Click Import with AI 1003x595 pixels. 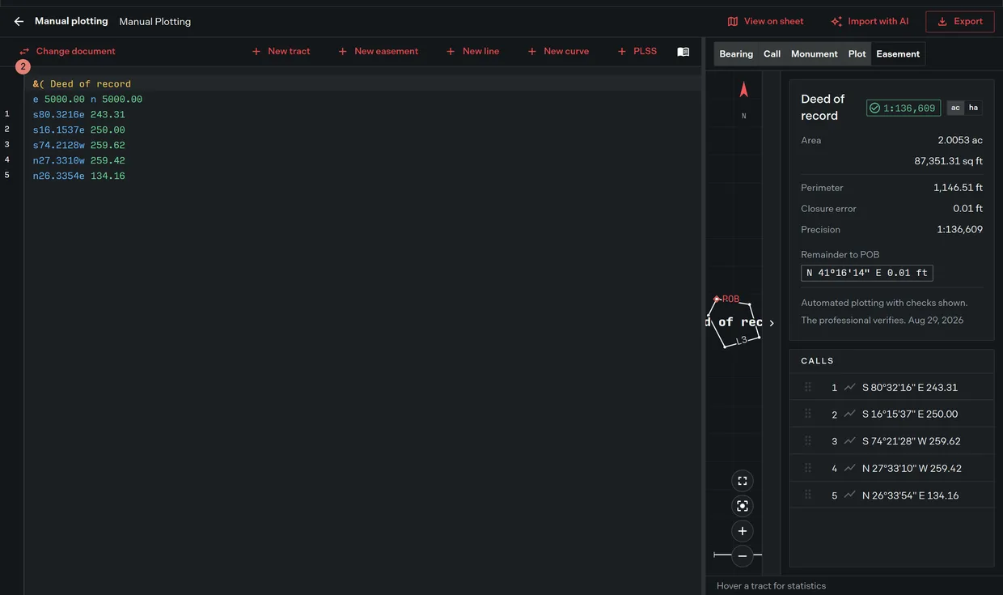(870, 22)
